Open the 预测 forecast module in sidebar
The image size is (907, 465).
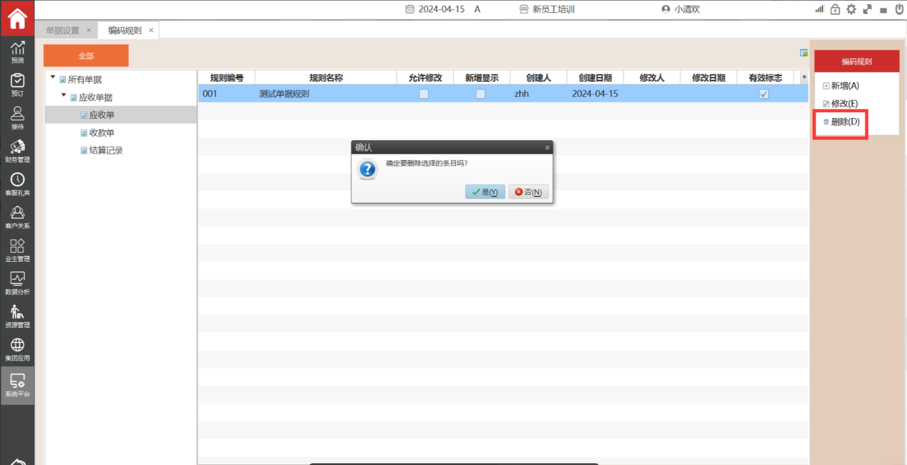coord(18,51)
